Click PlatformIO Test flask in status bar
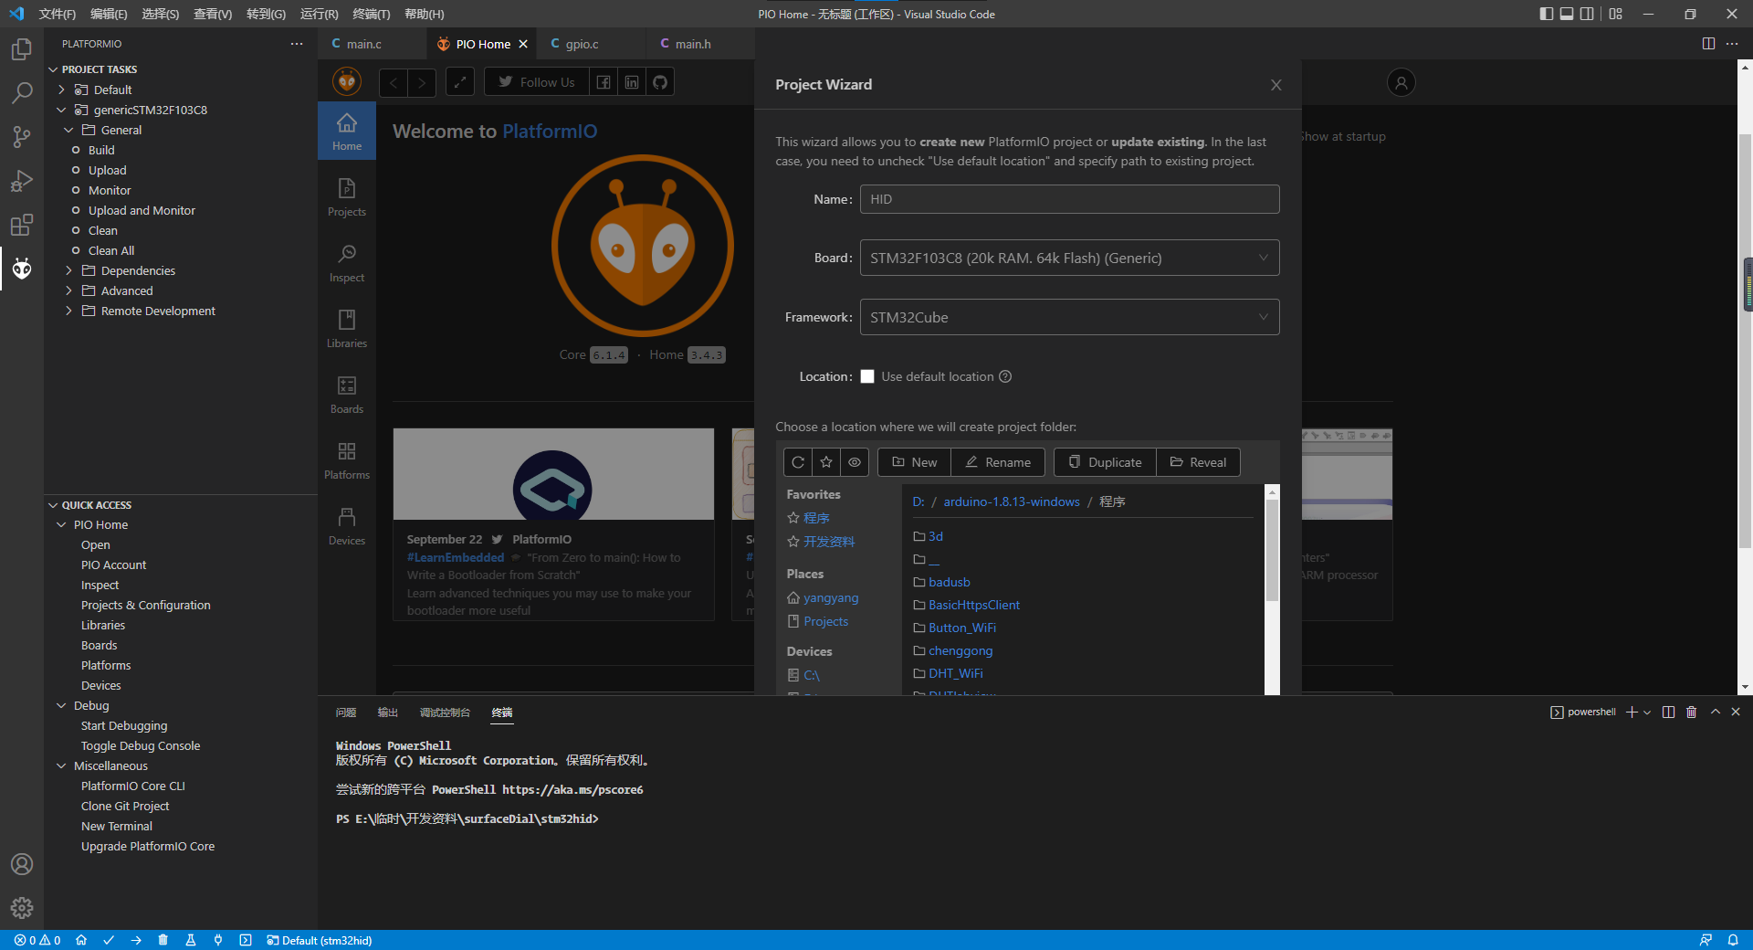 [191, 940]
